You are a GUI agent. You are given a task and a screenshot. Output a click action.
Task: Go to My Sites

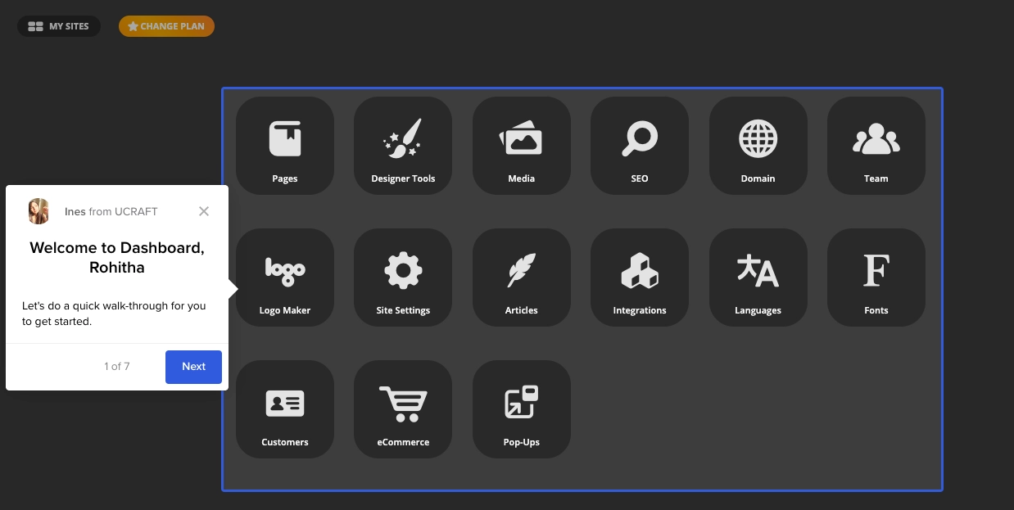pos(59,26)
